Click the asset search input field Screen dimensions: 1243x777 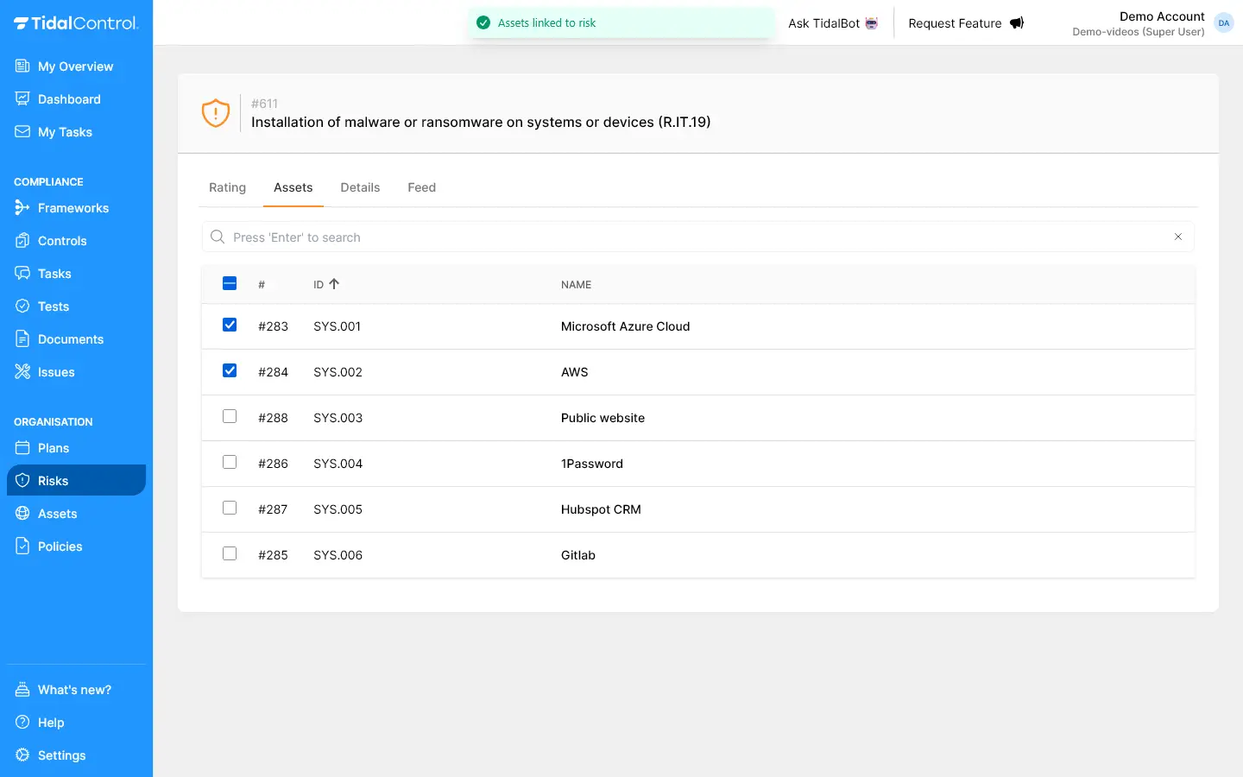(691, 237)
